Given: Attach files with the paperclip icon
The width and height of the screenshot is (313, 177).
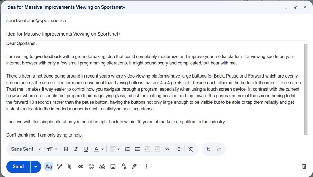Looking at the screenshot, I should pos(70,166).
